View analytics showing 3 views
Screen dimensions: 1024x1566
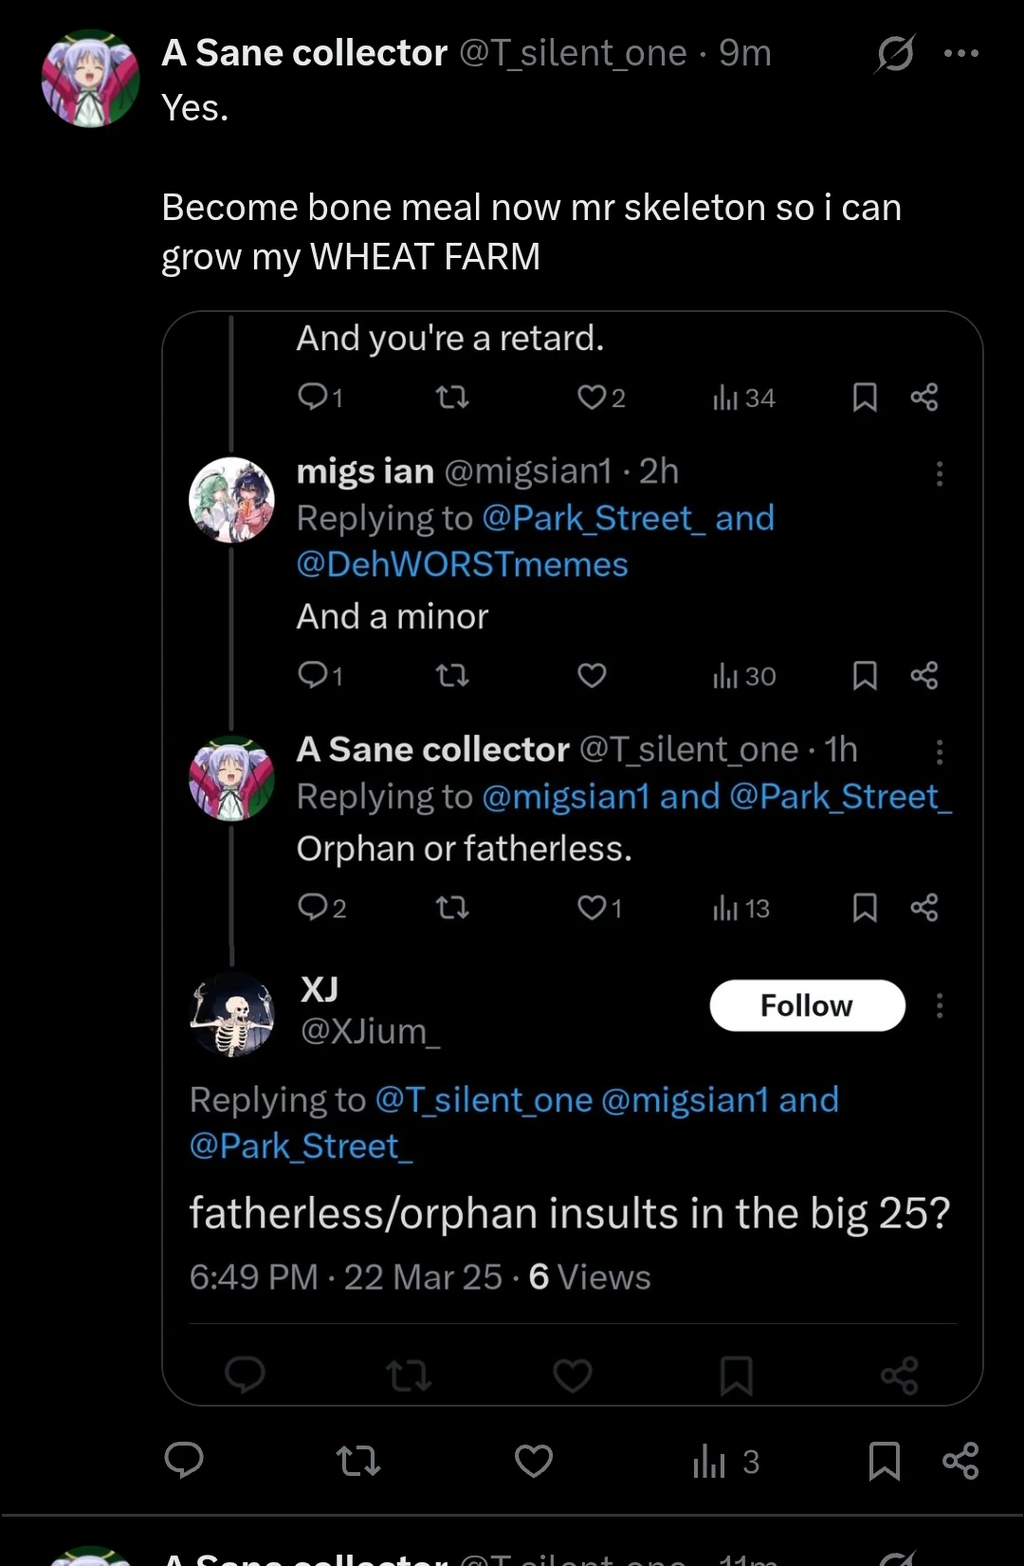click(726, 1462)
